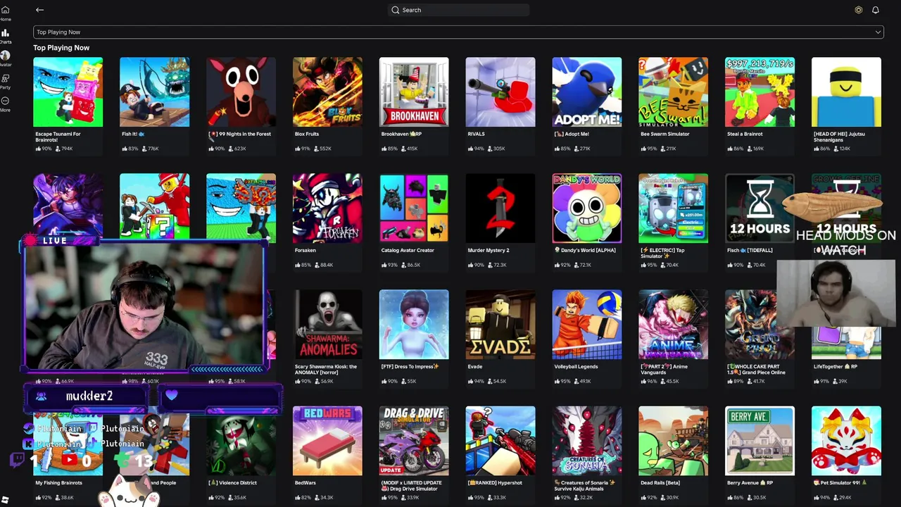901x507 pixels.
Task: Open Dress To Impress thumbnail
Action: click(x=414, y=325)
